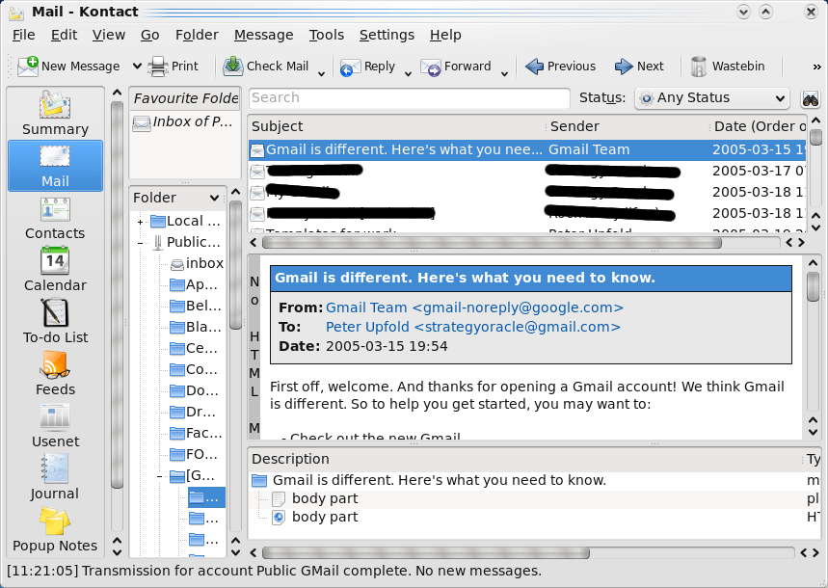The height and width of the screenshot is (588, 828).
Task: Open the To-do List component
Action: coord(55,321)
